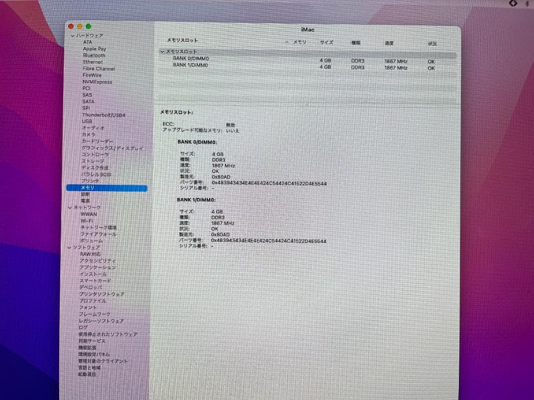Image resolution: width=534 pixels, height=400 pixels.
Task: Collapse the メモリスロット disclosure triangle in the list
Action: tap(163, 51)
